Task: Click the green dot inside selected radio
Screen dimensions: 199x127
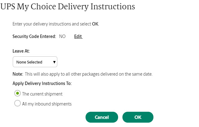Action: 18,93
